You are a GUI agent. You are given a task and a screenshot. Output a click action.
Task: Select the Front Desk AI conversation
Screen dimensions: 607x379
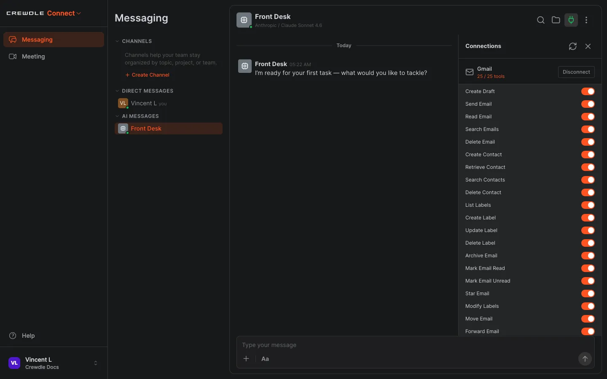point(169,128)
